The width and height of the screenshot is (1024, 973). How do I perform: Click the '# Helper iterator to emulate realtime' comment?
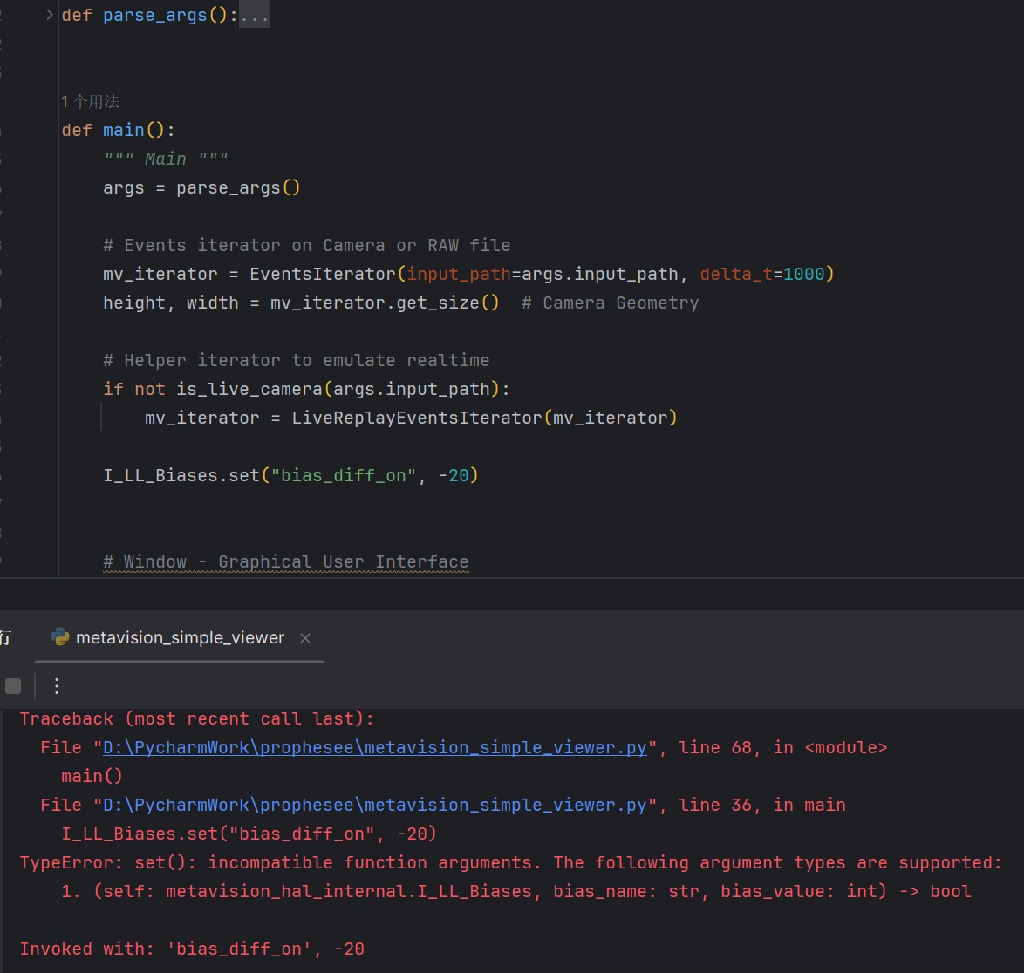pos(297,360)
